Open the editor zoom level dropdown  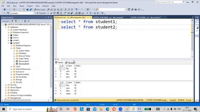(x=62, y=59)
